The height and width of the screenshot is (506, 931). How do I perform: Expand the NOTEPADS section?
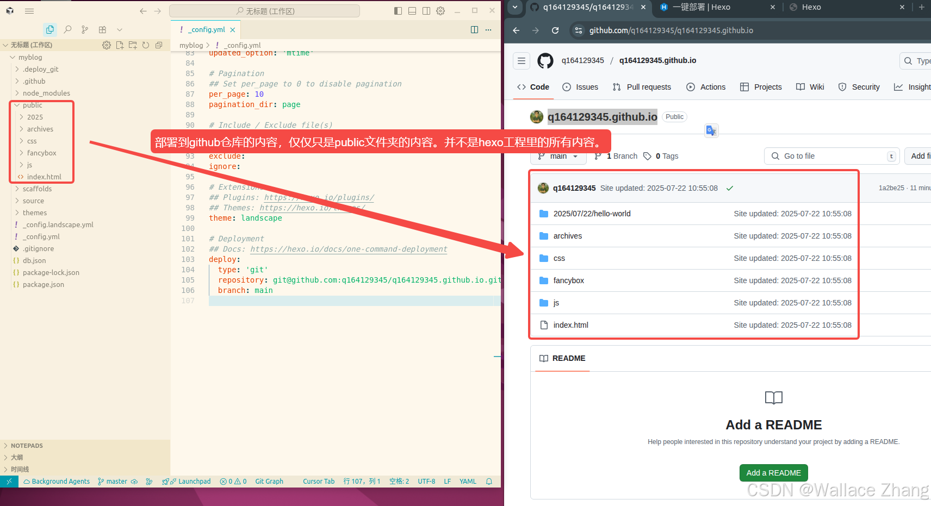point(27,446)
